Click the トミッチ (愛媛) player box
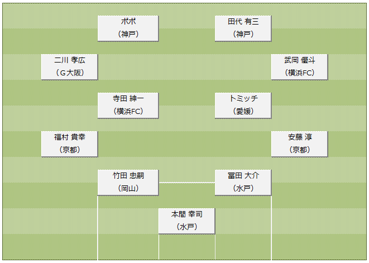This screenshot has height=263, width=369. [x=243, y=106]
